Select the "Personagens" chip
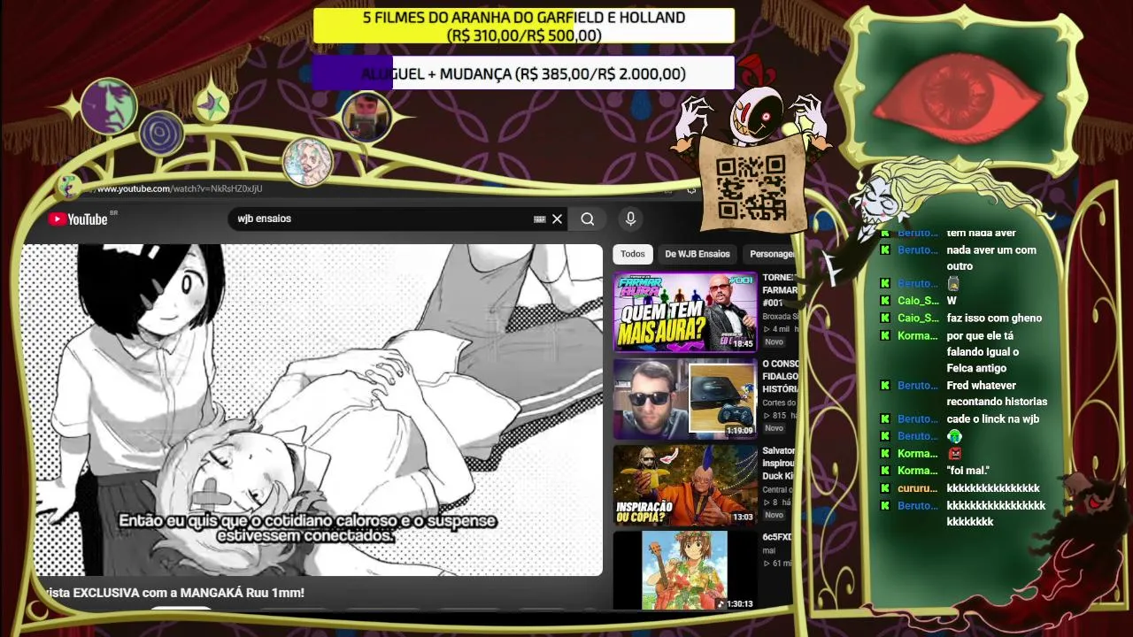This screenshot has height=637, width=1133. tap(770, 254)
